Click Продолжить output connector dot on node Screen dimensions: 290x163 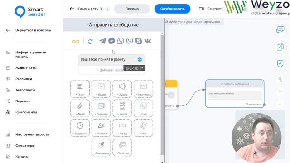264,105
